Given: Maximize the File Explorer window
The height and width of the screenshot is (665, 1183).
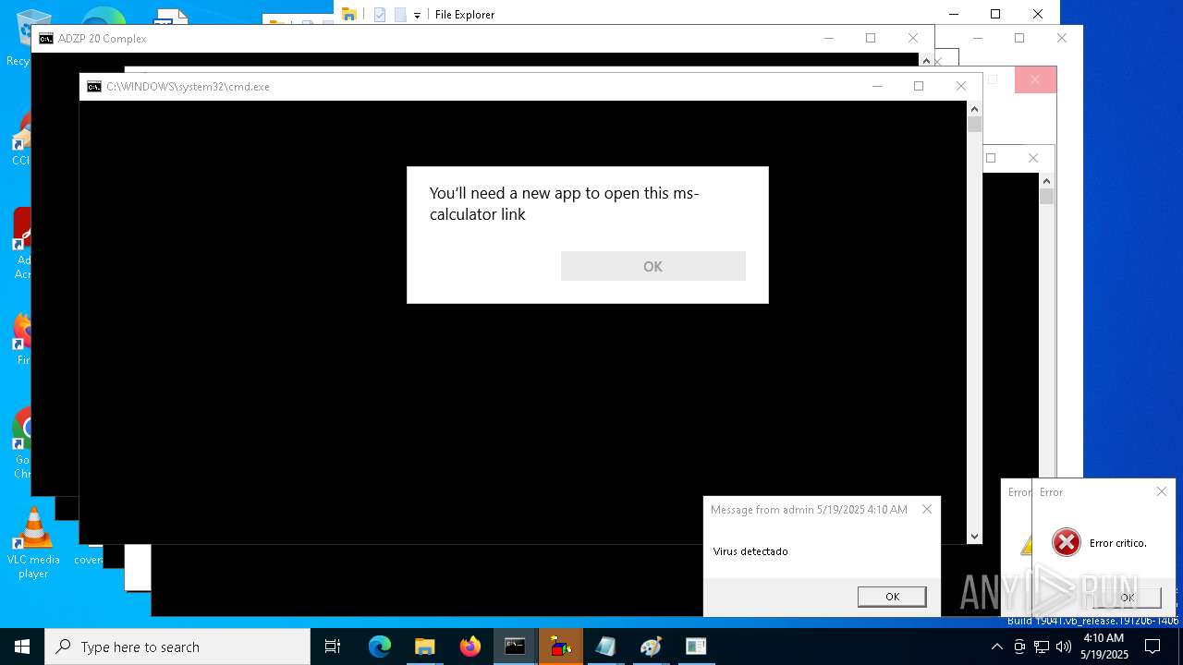Looking at the screenshot, I should (x=995, y=14).
